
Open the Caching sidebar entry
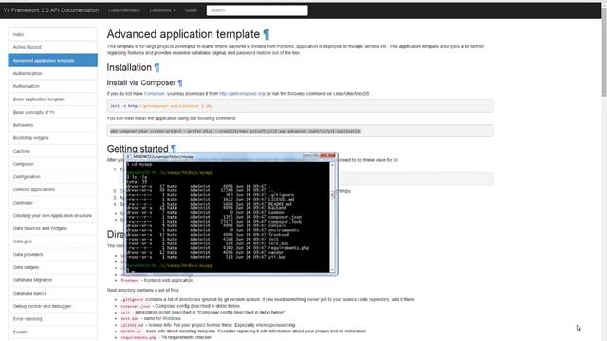(53, 151)
